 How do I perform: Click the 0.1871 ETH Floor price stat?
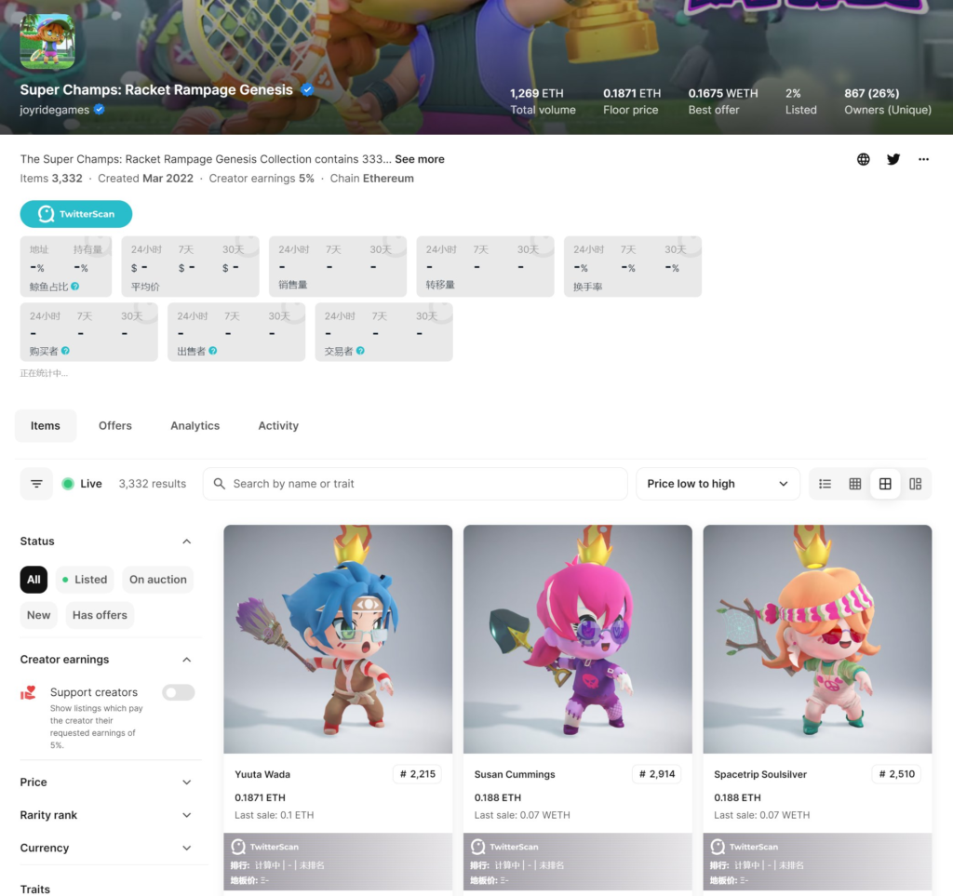632,101
